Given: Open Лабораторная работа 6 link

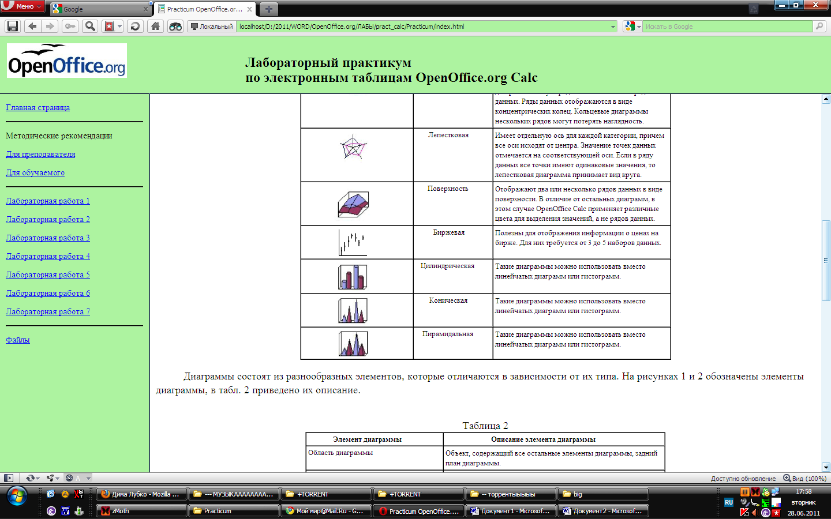Looking at the screenshot, I should 48,293.
